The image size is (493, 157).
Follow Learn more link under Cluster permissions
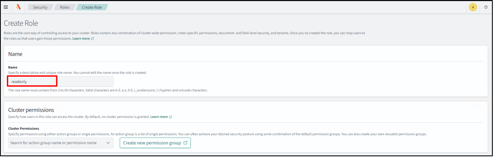pos(159,117)
